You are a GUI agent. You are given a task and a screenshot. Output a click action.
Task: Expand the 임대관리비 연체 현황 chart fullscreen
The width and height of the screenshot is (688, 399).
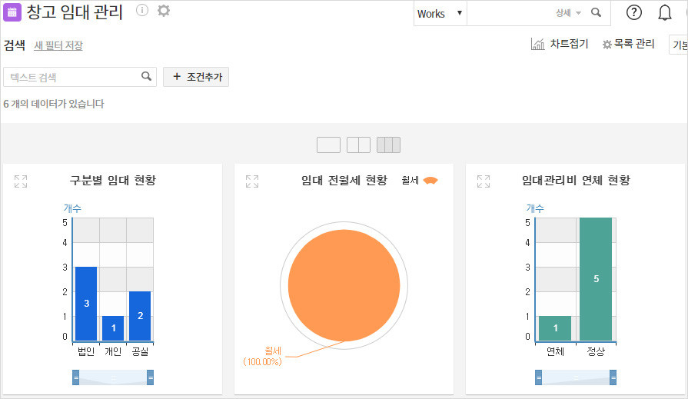click(x=484, y=181)
